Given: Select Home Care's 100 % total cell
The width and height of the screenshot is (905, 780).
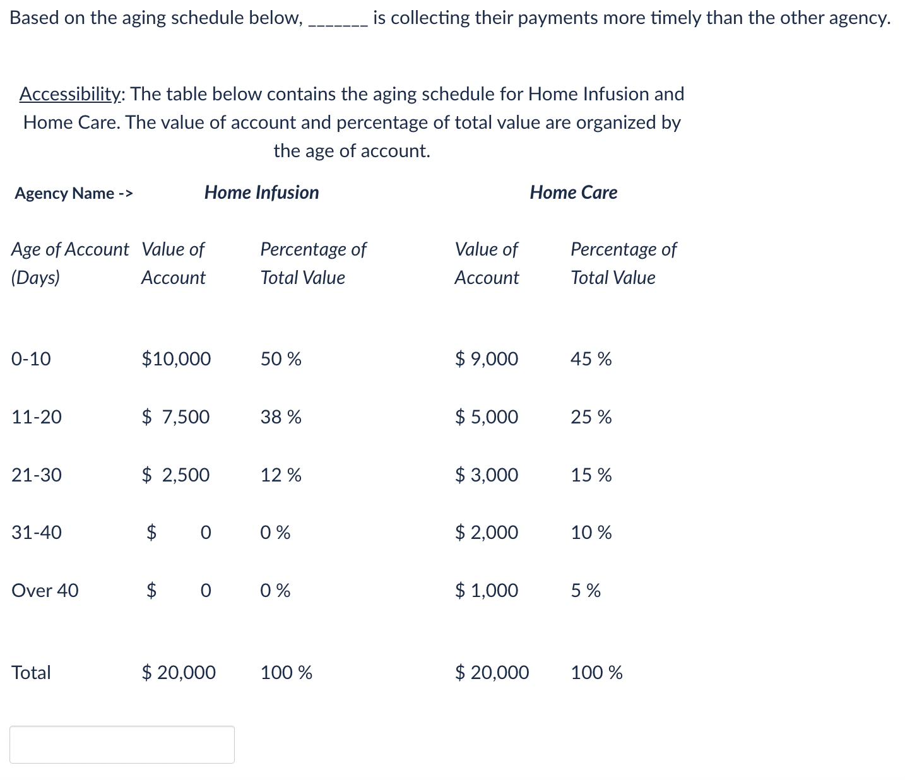Looking at the screenshot, I should point(596,672).
